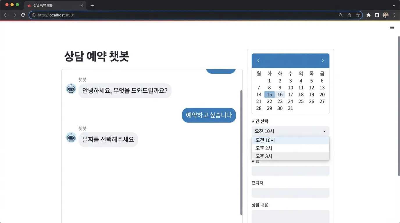
Task: Open the page hamburger menu top right
Action: click(392, 27)
